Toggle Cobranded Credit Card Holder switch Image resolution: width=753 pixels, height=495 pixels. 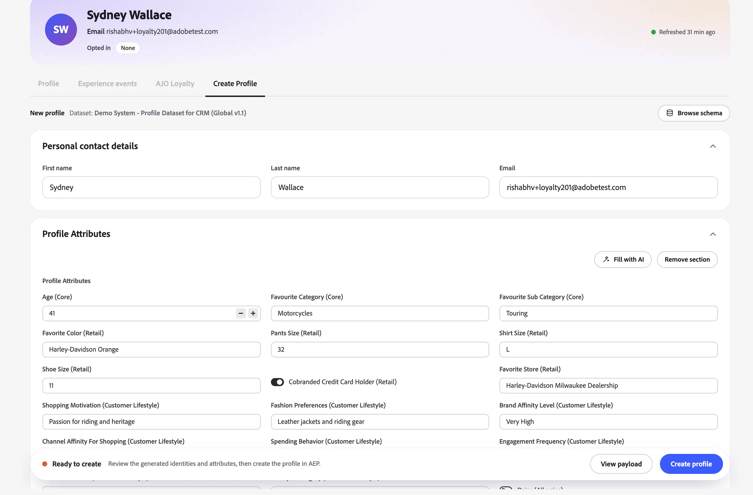tap(277, 382)
